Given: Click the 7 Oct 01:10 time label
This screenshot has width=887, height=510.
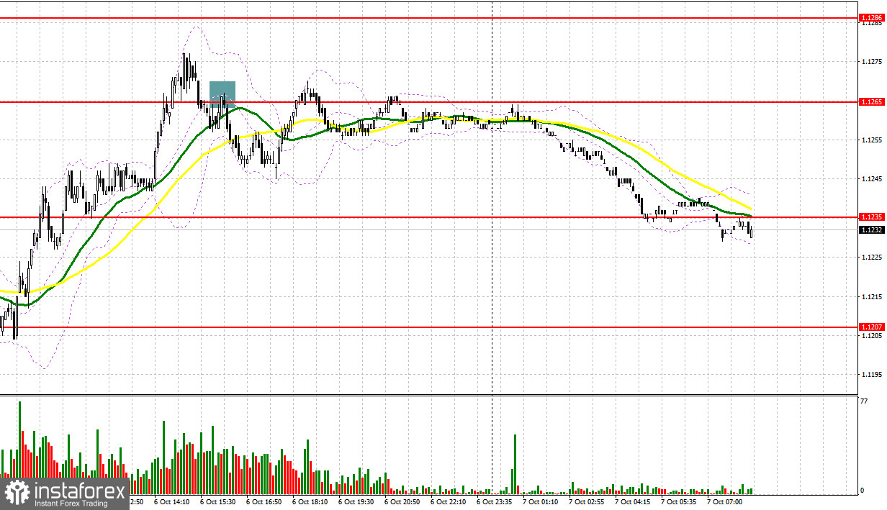Looking at the screenshot, I should point(541,501).
